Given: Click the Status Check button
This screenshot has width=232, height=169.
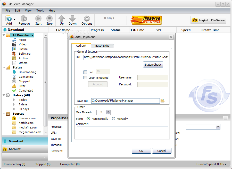Looking at the screenshot, I should (x=153, y=65).
